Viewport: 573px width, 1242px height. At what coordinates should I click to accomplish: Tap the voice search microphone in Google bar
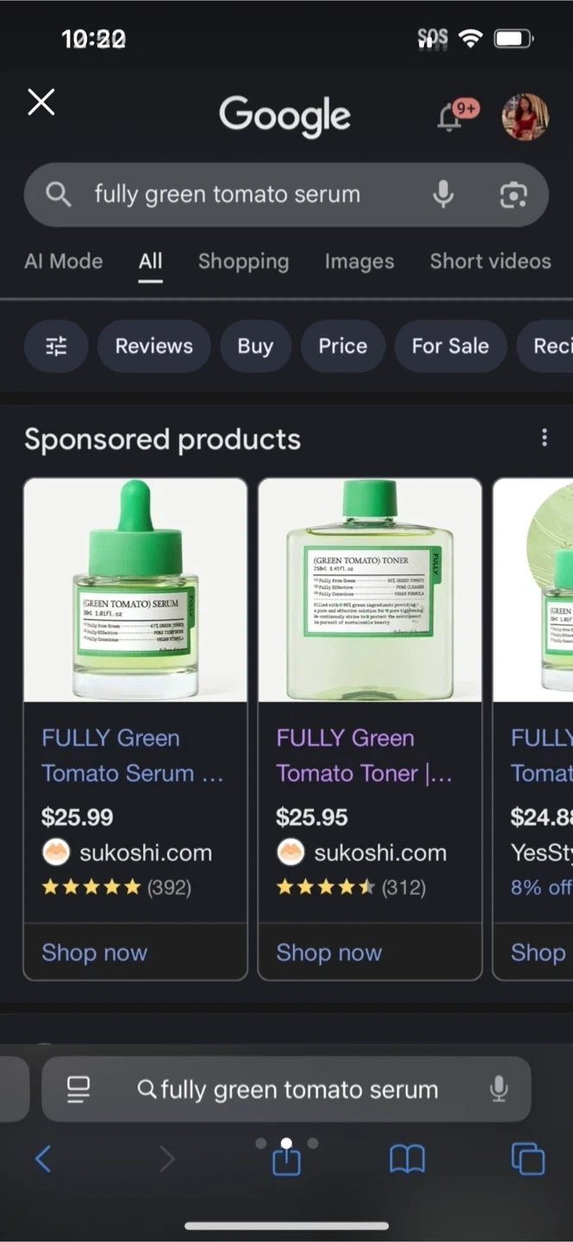(x=443, y=194)
